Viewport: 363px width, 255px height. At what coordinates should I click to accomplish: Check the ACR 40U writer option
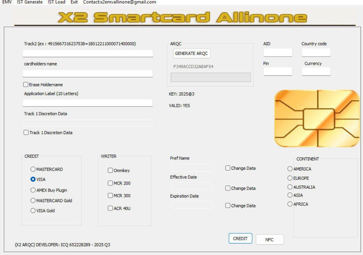(x=110, y=208)
